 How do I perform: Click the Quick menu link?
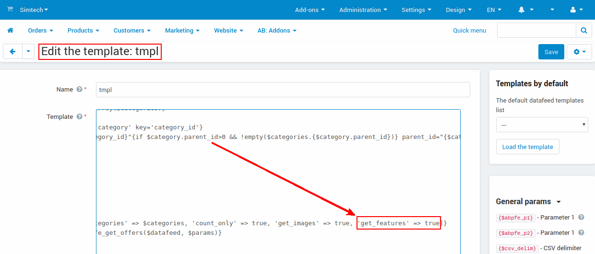[469, 30]
